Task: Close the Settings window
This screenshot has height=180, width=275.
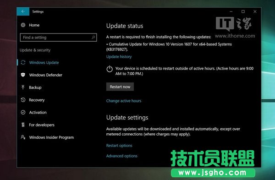Action: (x=255, y=11)
